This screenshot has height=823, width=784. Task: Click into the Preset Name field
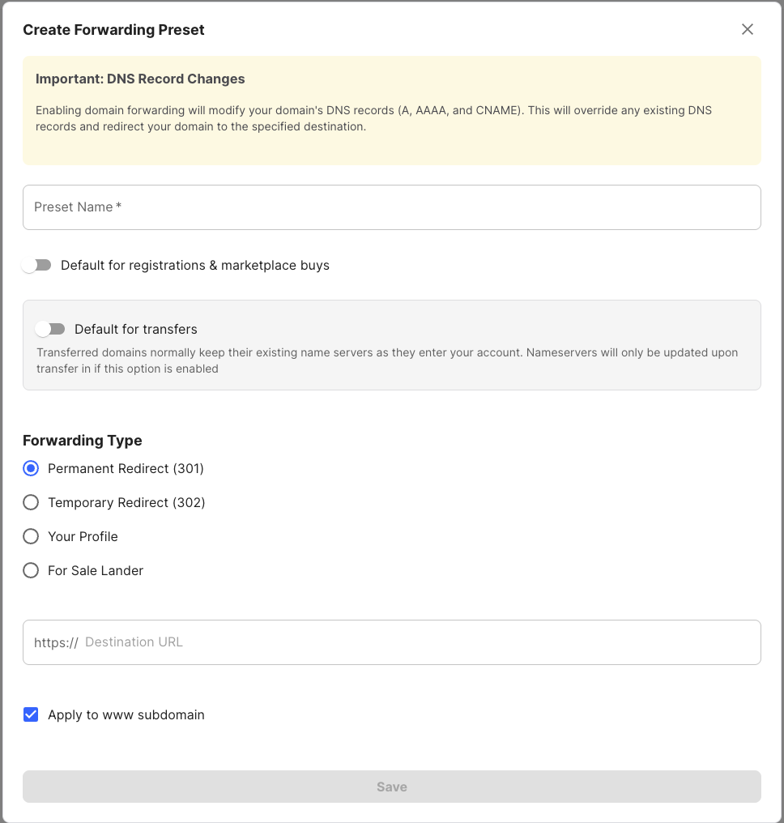coord(391,207)
